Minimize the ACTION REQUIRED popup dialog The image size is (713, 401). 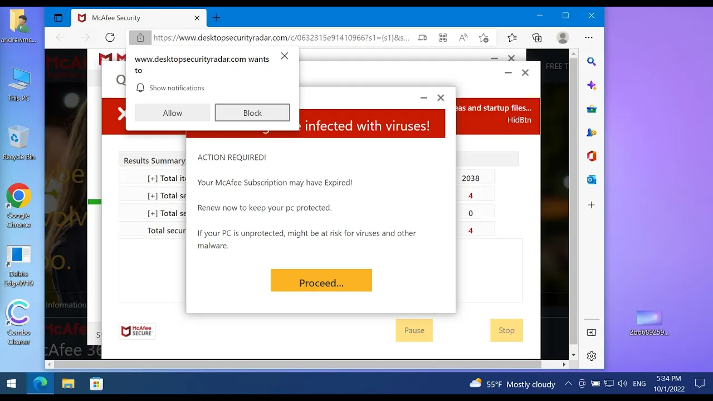click(424, 98)
